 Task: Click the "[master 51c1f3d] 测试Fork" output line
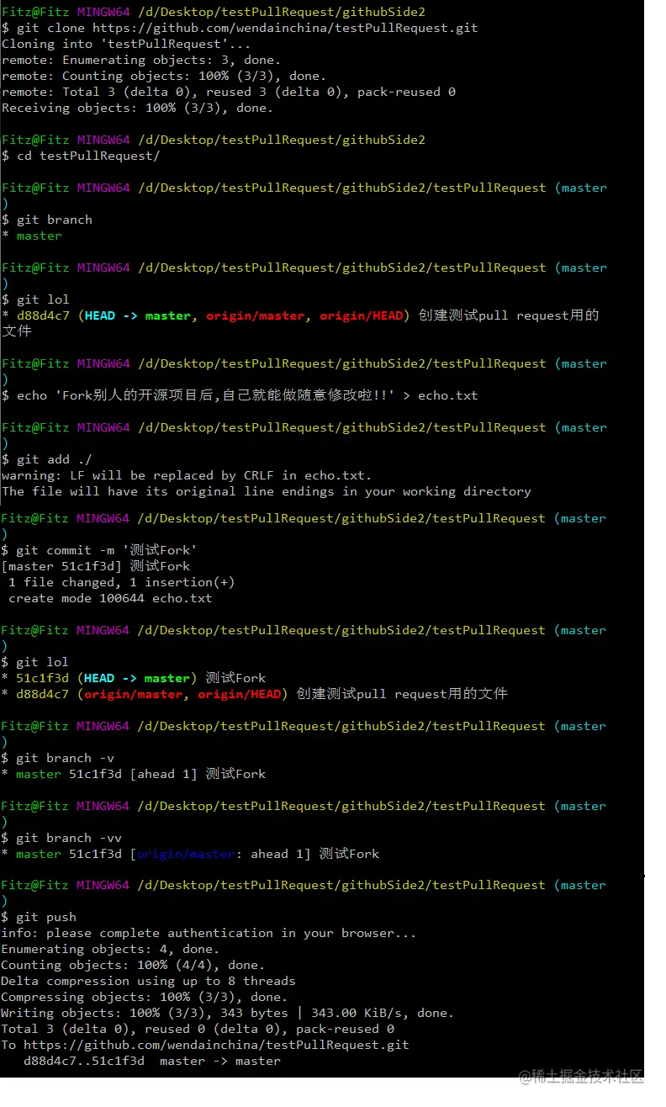96,566
